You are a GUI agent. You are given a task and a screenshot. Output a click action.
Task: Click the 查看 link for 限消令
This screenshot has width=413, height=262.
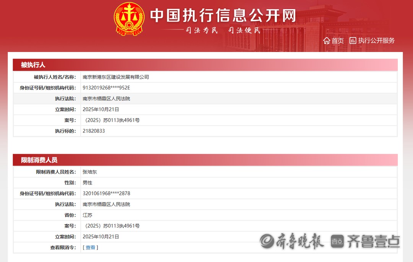(91, 247)
